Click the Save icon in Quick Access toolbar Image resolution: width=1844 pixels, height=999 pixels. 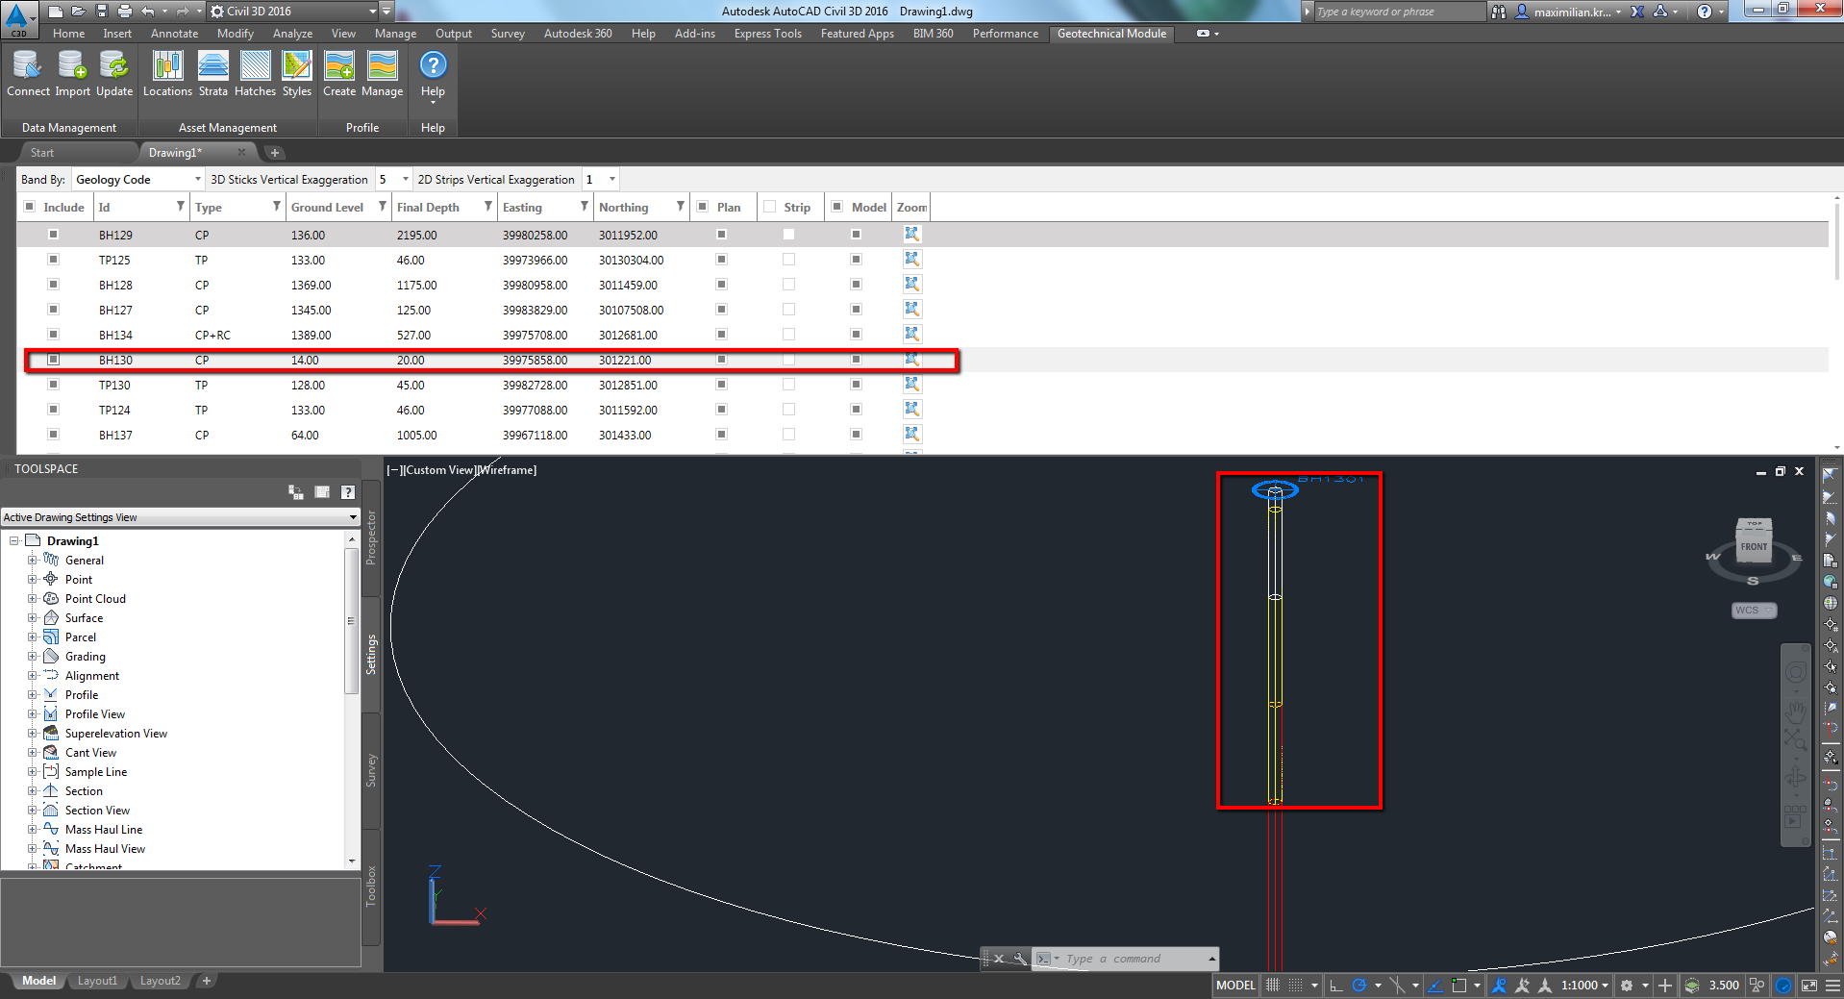[x=100, y=12]
